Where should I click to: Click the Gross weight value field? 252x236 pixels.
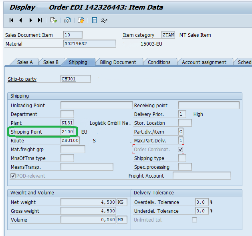click(x=88, y=211)
